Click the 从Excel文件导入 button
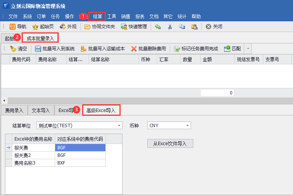The image size is (293, 195). [x=170, y=144]
